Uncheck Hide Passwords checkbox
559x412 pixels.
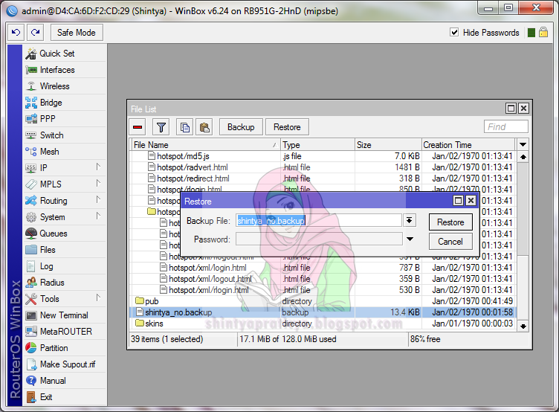pos(454,33)
